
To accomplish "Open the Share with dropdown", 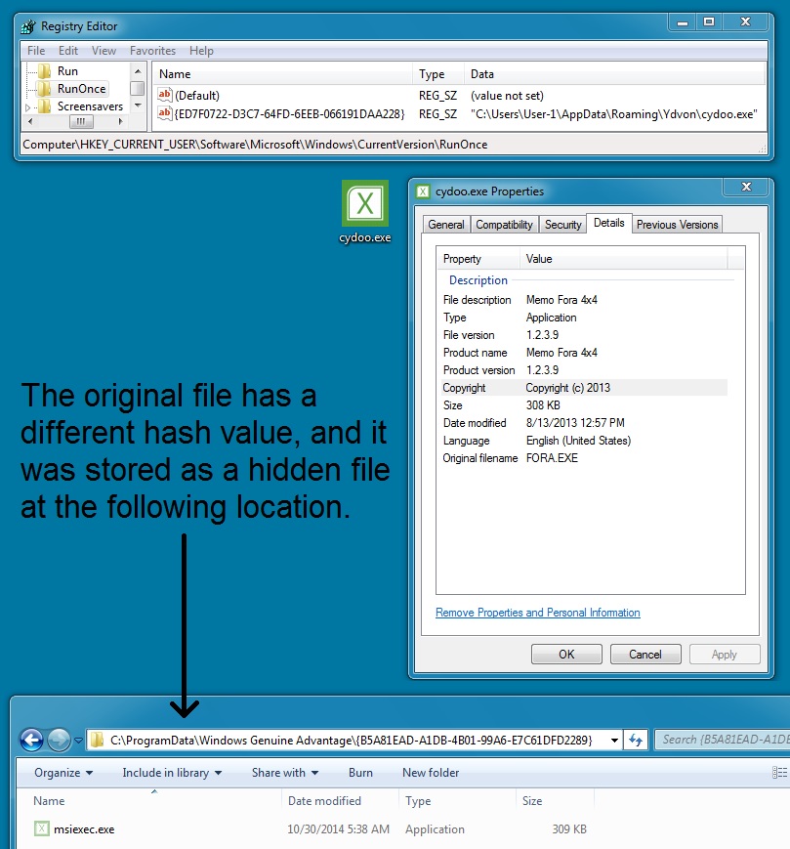I will 284,773.
